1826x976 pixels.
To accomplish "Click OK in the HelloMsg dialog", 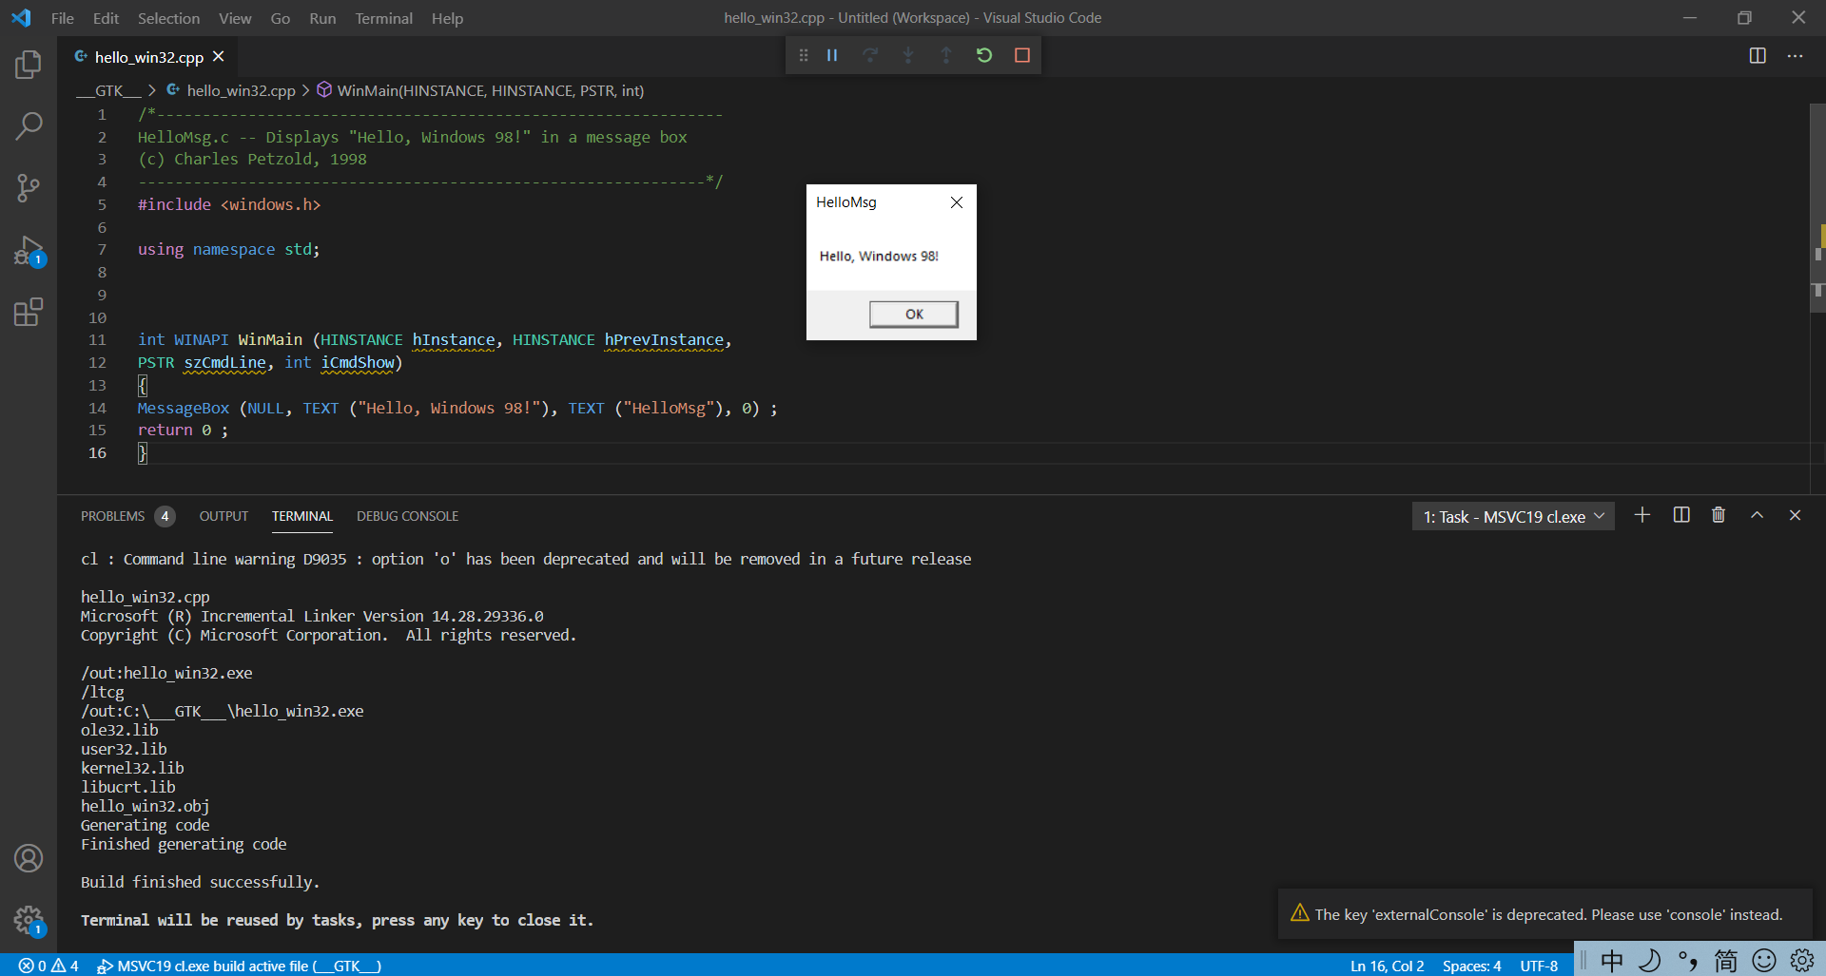I will (x=913, y=315).
